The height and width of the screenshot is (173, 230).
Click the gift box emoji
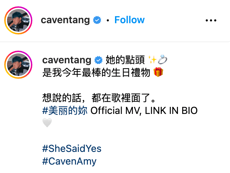(158, 72)
